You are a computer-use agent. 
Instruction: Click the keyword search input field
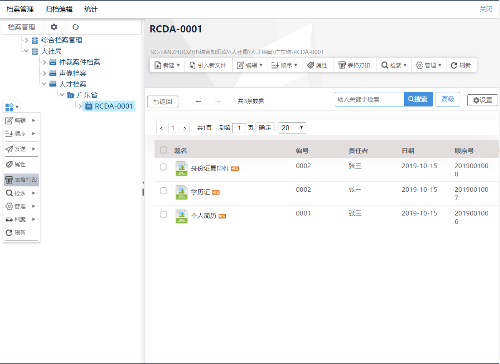pos(369,99)
